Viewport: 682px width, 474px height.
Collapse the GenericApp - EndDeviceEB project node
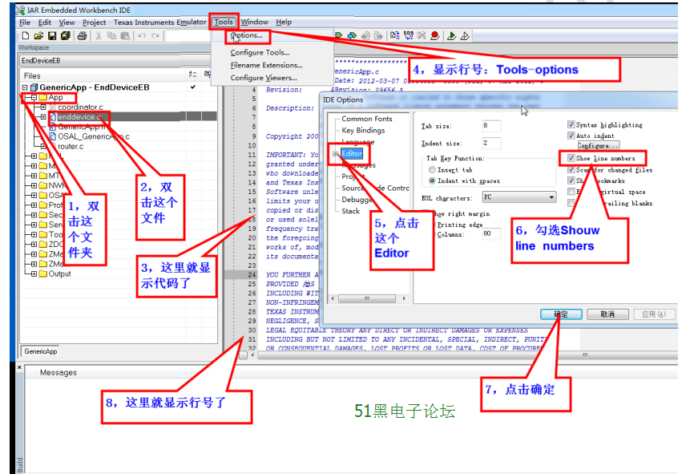tap(25, 87)
